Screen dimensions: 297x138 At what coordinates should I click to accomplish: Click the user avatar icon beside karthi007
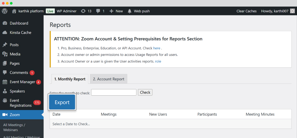pyautogui.click(x=292, y=11)
